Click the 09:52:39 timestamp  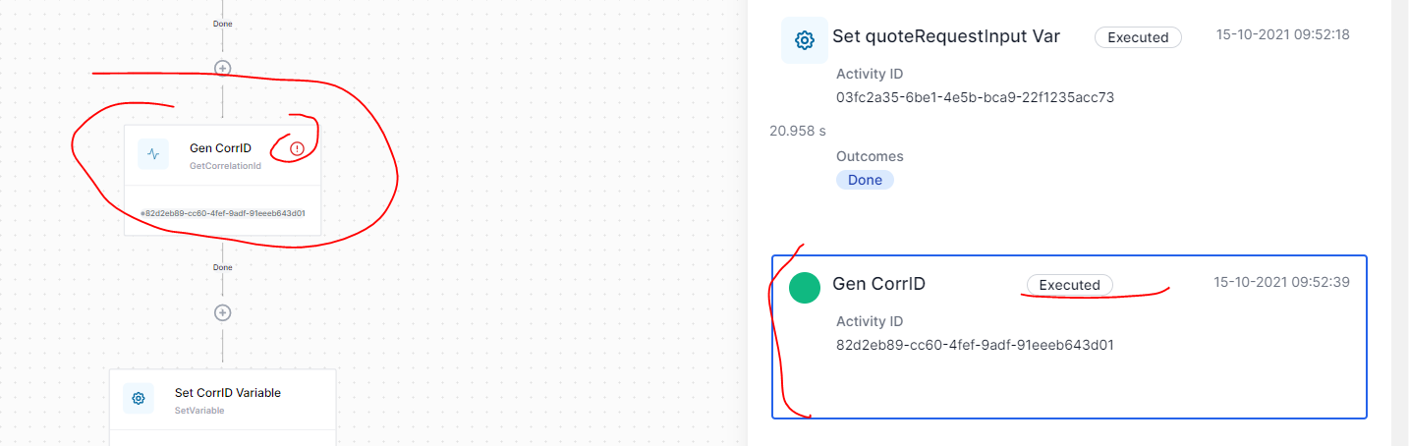[1281, 282]
